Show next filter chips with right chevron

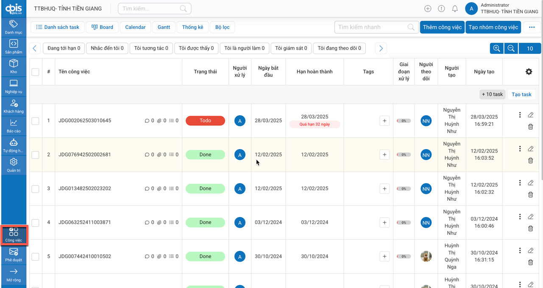pos(381,48)
